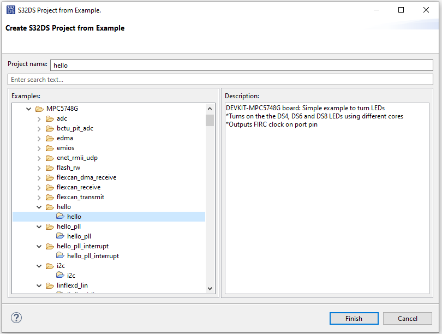Click the bctu_pit_adc folder icon

click(50, 129)
